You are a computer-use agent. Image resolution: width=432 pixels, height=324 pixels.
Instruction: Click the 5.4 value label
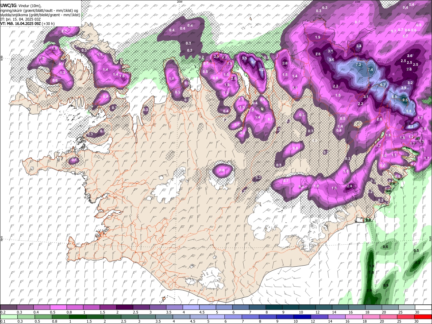(x=411, y=127)
